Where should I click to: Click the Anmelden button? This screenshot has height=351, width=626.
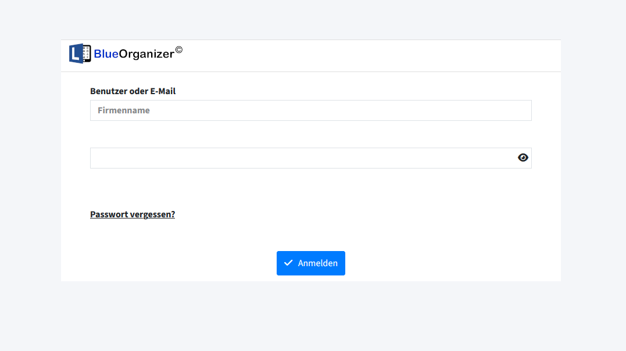310,263
